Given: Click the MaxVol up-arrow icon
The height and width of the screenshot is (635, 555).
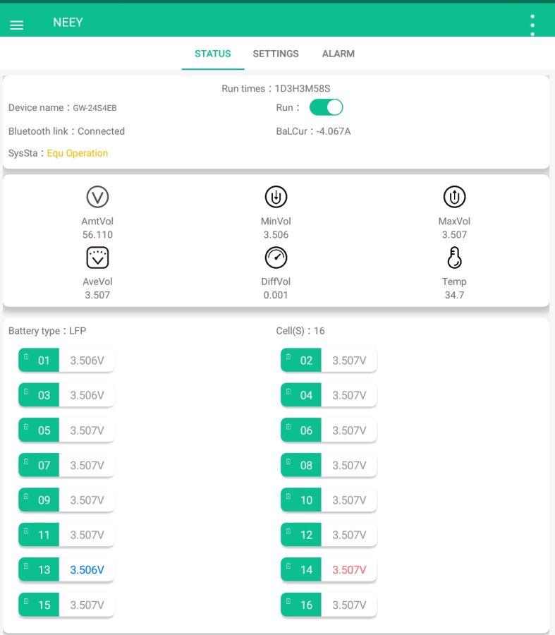Looking at the screenshot, I should pos(454,197).
